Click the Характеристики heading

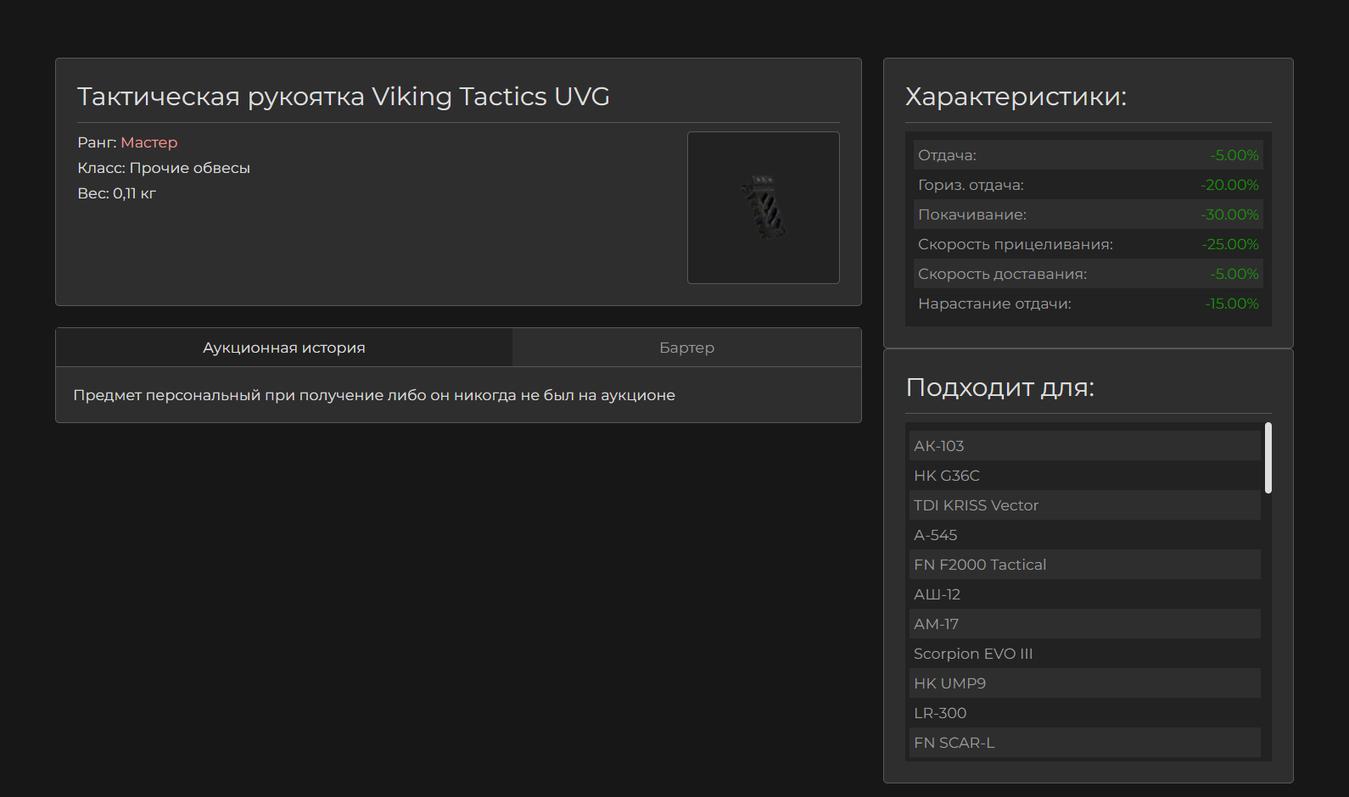point(1016,97)
